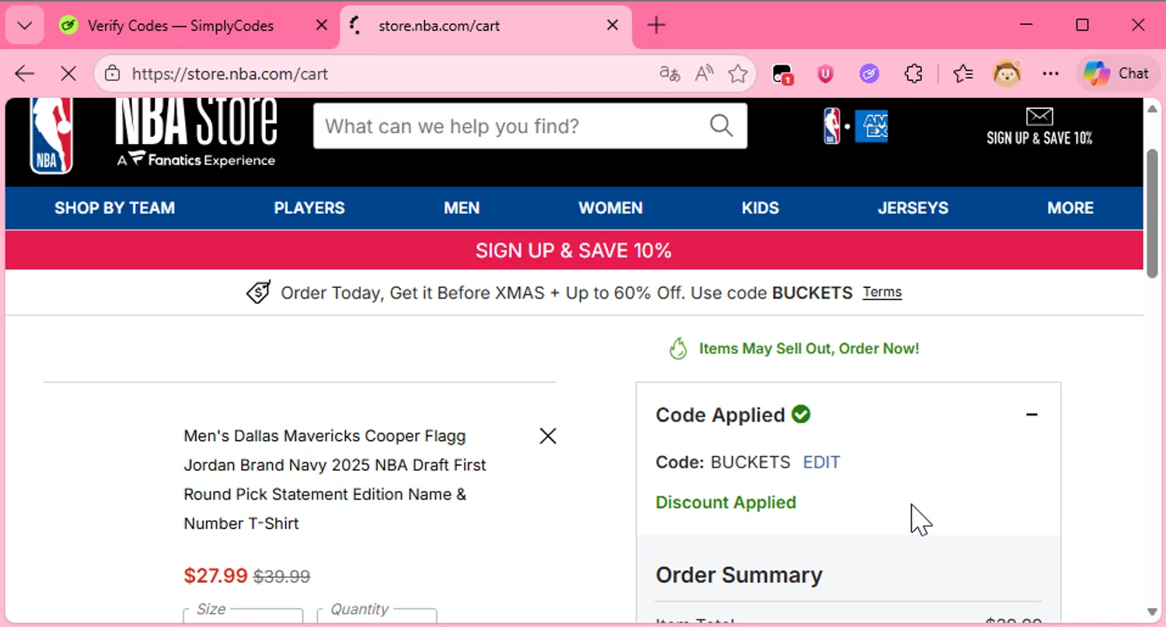Viewport: 1166px width, 627px height.
Task: Open the browser profile avatar
Action: [1007, 74]
